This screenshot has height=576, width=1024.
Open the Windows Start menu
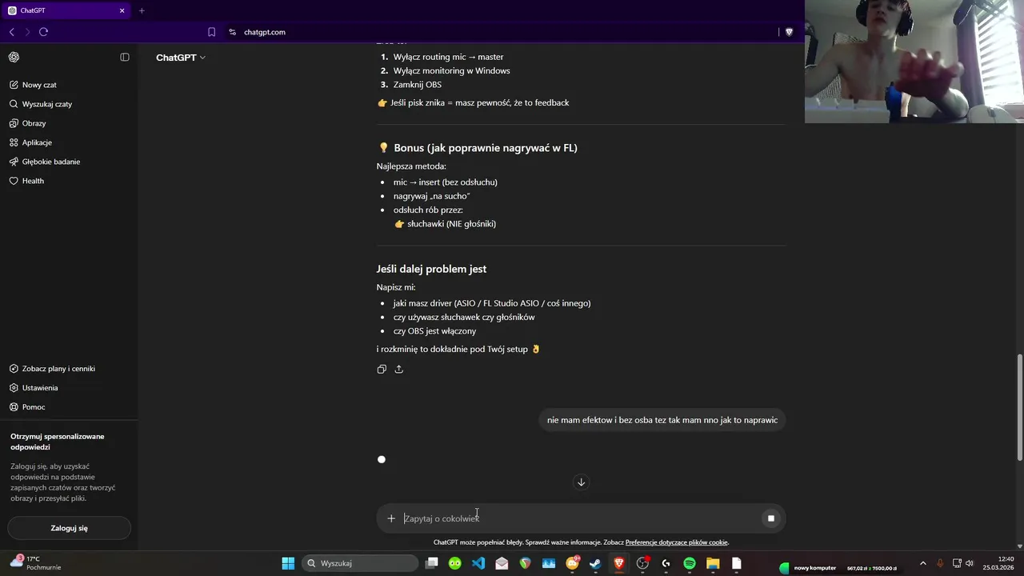pyautogui.click(x=288, y=563)
